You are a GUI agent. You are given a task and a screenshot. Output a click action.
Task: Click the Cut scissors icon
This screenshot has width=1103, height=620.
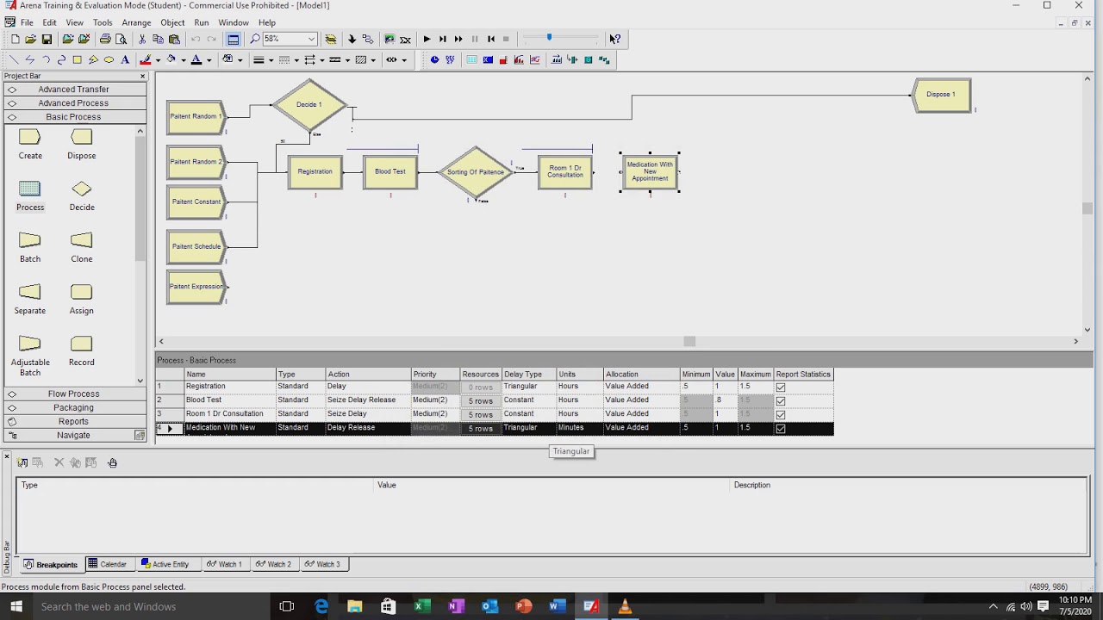click(x=142, y=39)
